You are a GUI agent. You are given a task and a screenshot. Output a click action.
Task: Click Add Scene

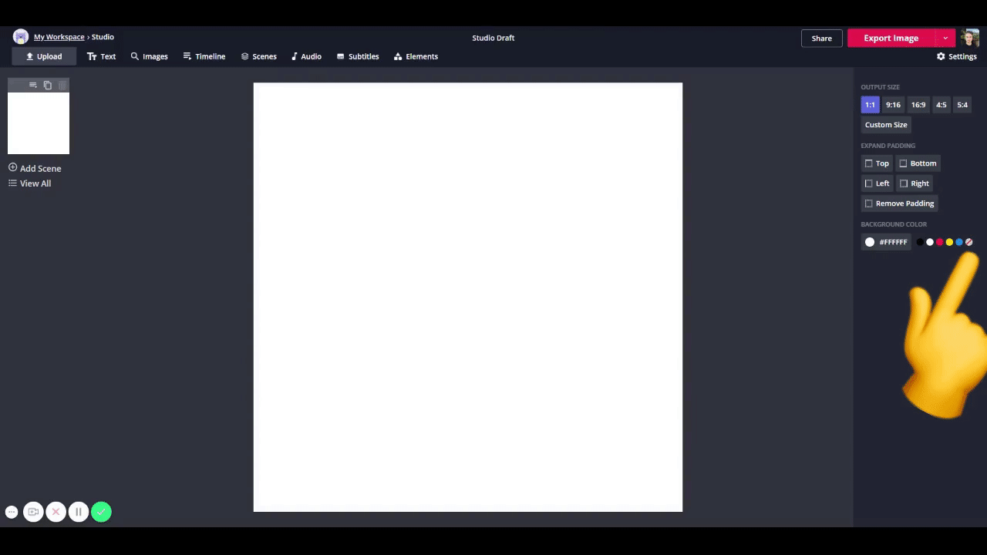point(35,168)
